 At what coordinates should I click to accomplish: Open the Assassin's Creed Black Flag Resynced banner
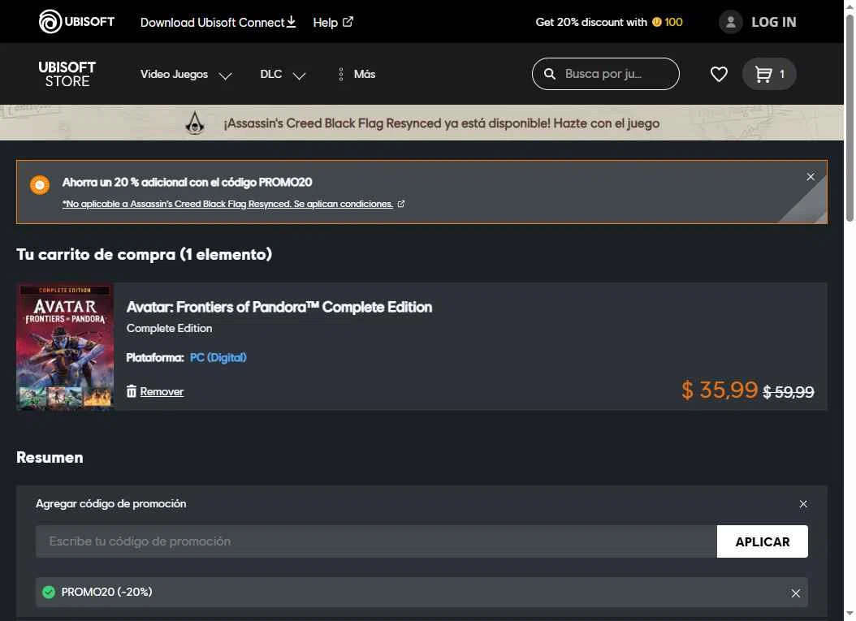click(422, 123)
